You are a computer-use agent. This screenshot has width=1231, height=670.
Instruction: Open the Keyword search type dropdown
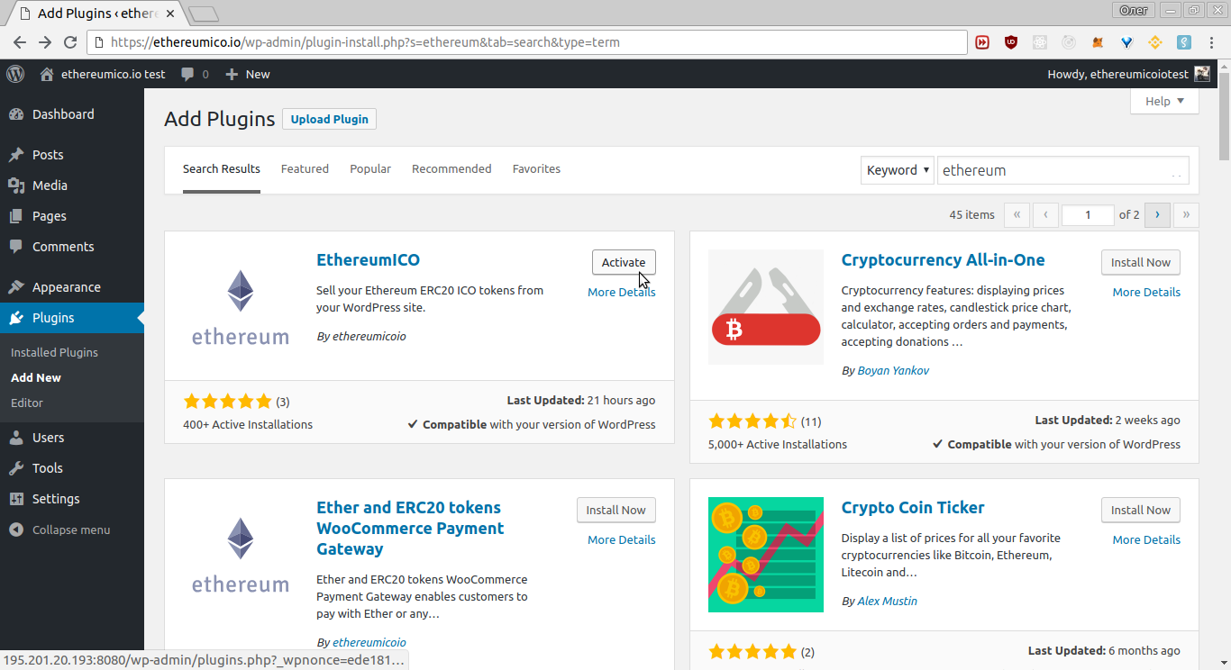(x=898, y=170)
